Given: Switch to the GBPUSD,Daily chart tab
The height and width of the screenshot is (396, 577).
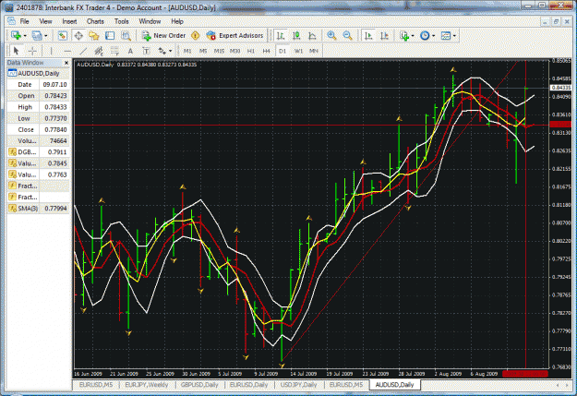Looking at the screenshot, I should pyautogui.click(x=199, y=385).
